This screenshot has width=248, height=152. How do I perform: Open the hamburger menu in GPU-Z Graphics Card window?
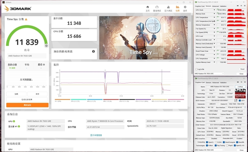pyautogui.click(x=245, y=82)
